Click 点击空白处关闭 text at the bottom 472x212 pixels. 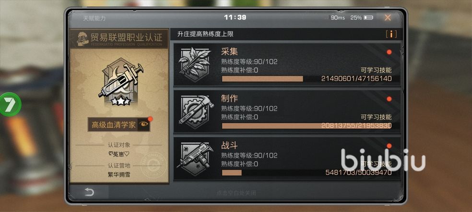[x=236, y=193]
